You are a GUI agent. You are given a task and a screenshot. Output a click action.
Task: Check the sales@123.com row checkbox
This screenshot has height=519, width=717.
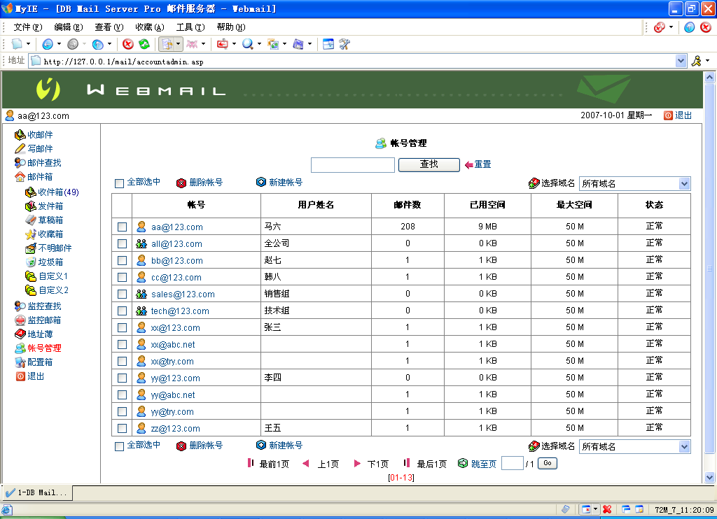click(122, 294)
